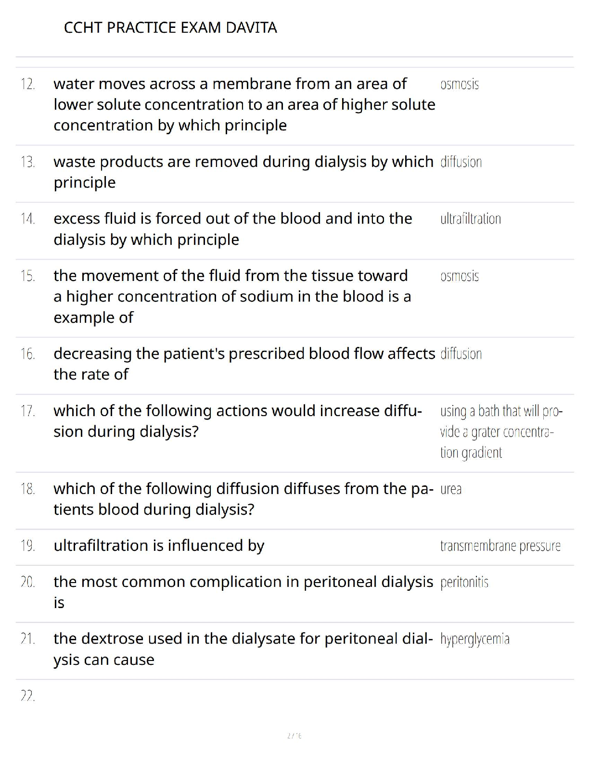Screen dimensions: 589x762
Task: Select the "diffusion" answer for question 13
Action: [461, 162]
